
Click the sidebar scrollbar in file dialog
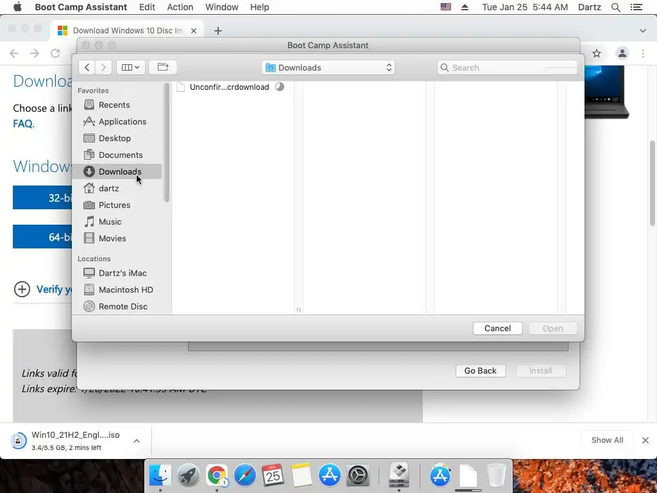167,143
